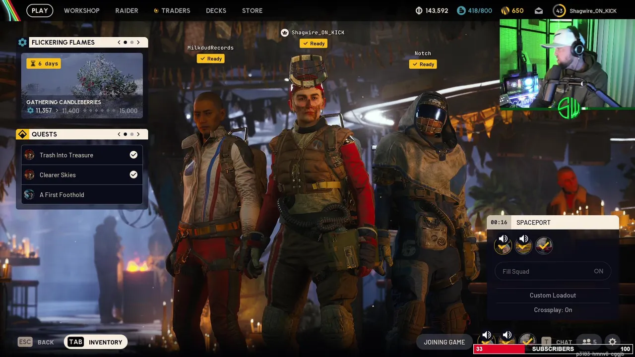Click the Ready badge under MilkdudRecords

pos(211,59)
